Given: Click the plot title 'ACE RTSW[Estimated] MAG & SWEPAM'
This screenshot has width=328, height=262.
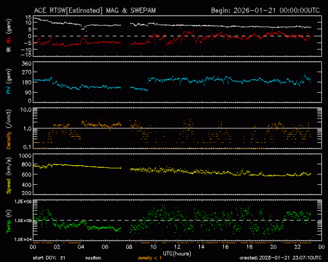Looking at the screenshot, I should pyautogui.click(x=95, y=10).
